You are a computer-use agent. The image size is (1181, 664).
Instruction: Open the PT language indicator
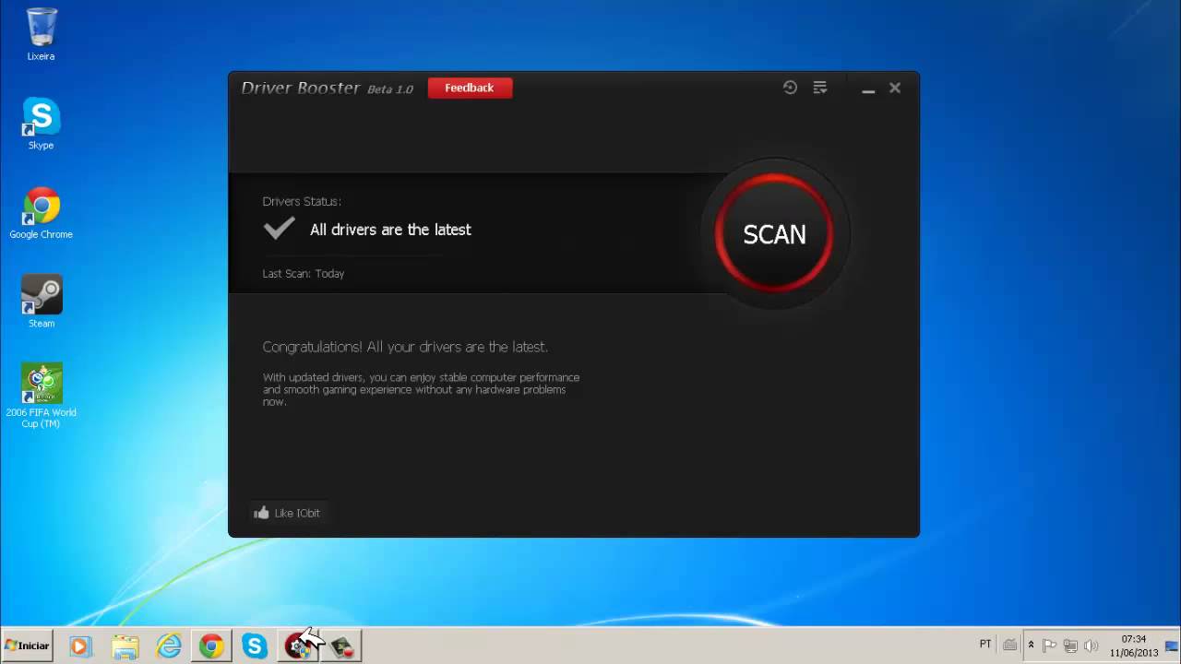coord(985,645)
